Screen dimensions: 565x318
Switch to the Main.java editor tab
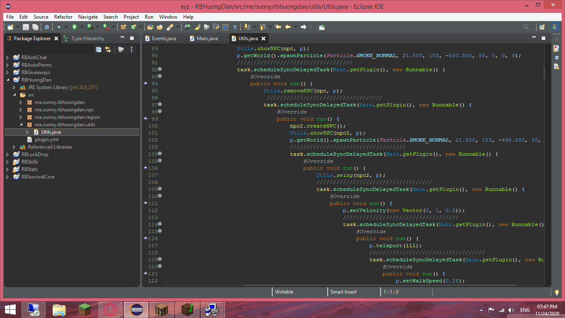pos(207,39)
